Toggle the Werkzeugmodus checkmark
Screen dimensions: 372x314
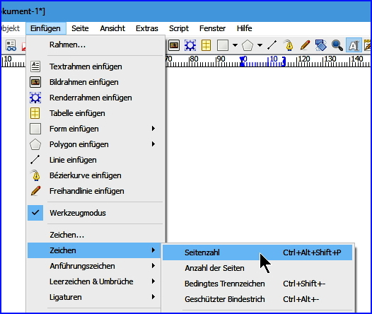pos(35,213)
